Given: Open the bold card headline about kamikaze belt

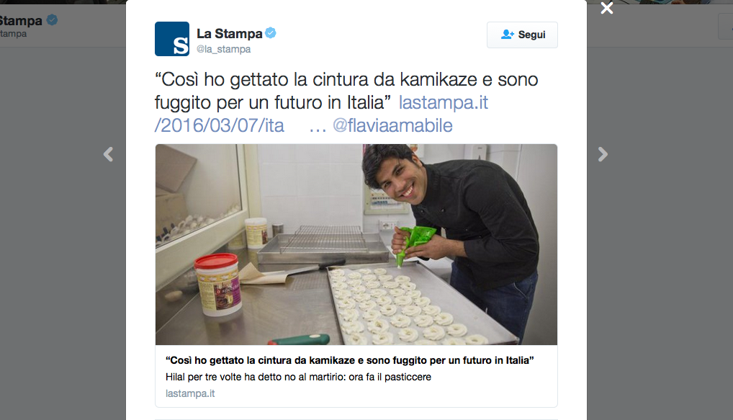Looking at the screenshot, I should click(350, 360).
